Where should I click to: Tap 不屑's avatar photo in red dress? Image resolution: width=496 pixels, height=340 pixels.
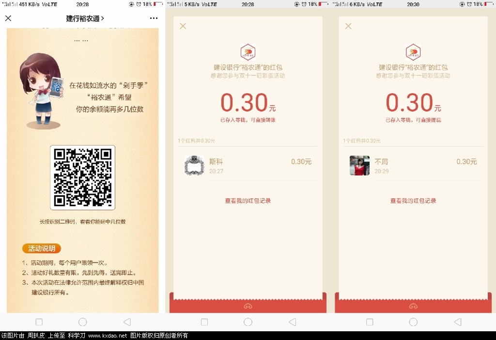click(360, 165)
